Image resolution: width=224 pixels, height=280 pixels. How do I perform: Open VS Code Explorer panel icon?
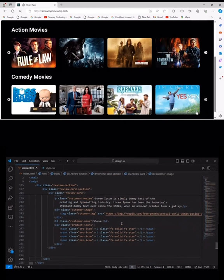click(10, 169)
